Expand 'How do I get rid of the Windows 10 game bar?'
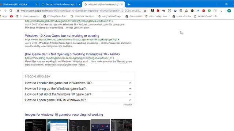The height and width of the screenshot is (131, 234). pos(79,94)
